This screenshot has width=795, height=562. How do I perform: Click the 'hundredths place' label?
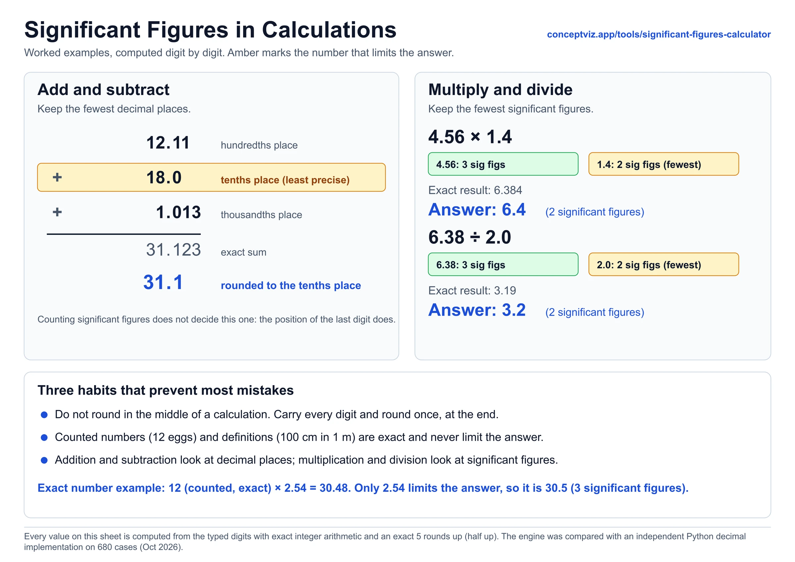coord(259,145)
